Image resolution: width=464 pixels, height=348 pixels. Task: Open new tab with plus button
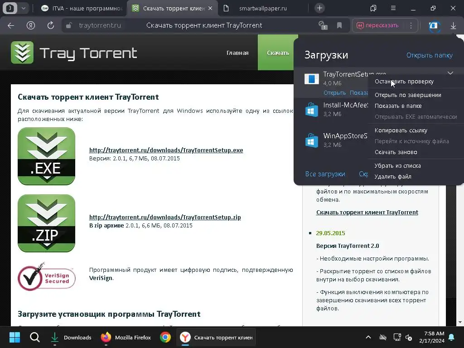tap(319, 8)
